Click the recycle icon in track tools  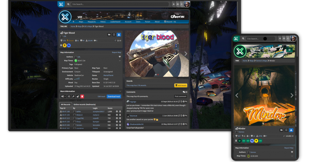click(x=69, y=97)
